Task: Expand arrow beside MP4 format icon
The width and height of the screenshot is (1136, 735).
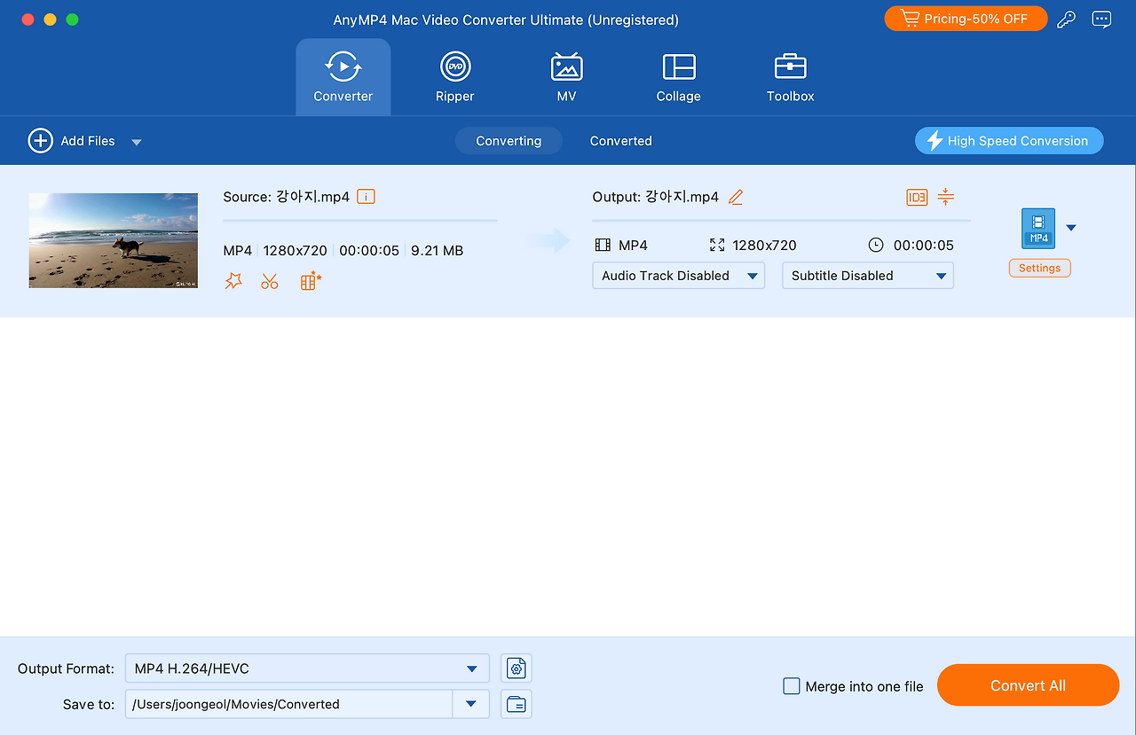Action: click(1071, 228)
